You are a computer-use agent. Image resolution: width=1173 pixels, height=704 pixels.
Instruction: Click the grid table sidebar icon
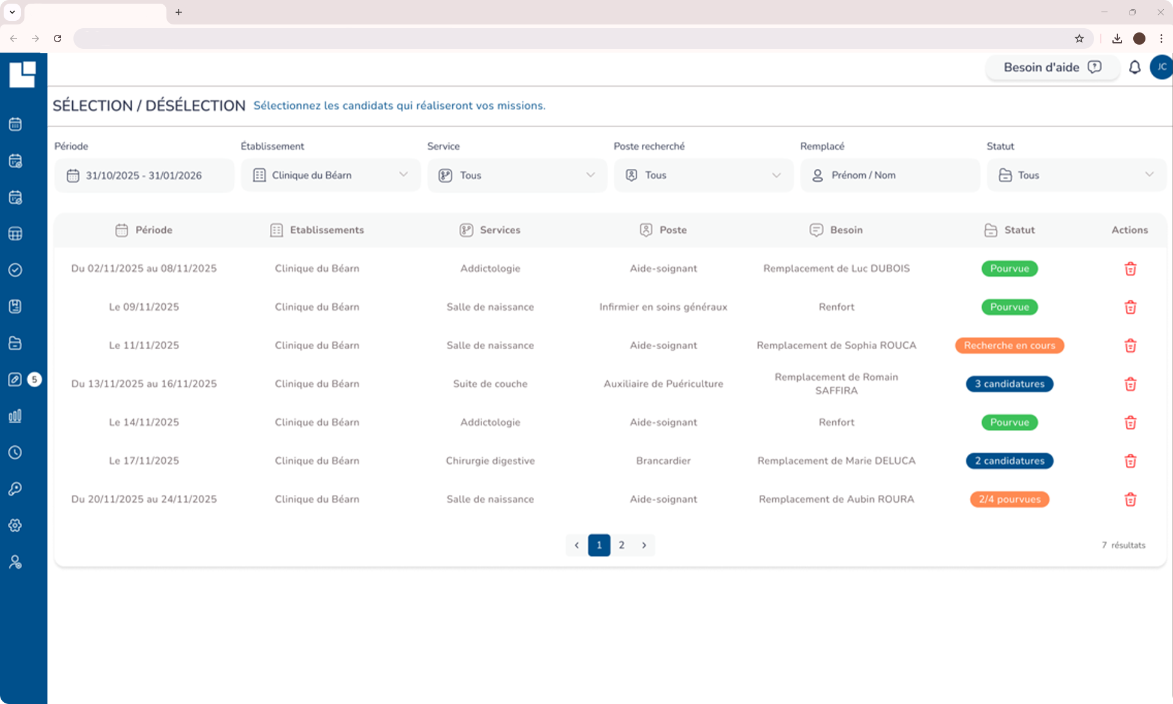point(15,234)
